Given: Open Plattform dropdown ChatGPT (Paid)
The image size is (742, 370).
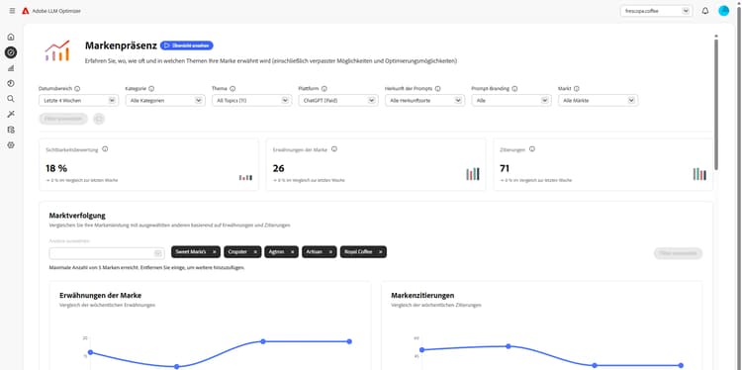Looking at the screenshot, I should 338,100.
